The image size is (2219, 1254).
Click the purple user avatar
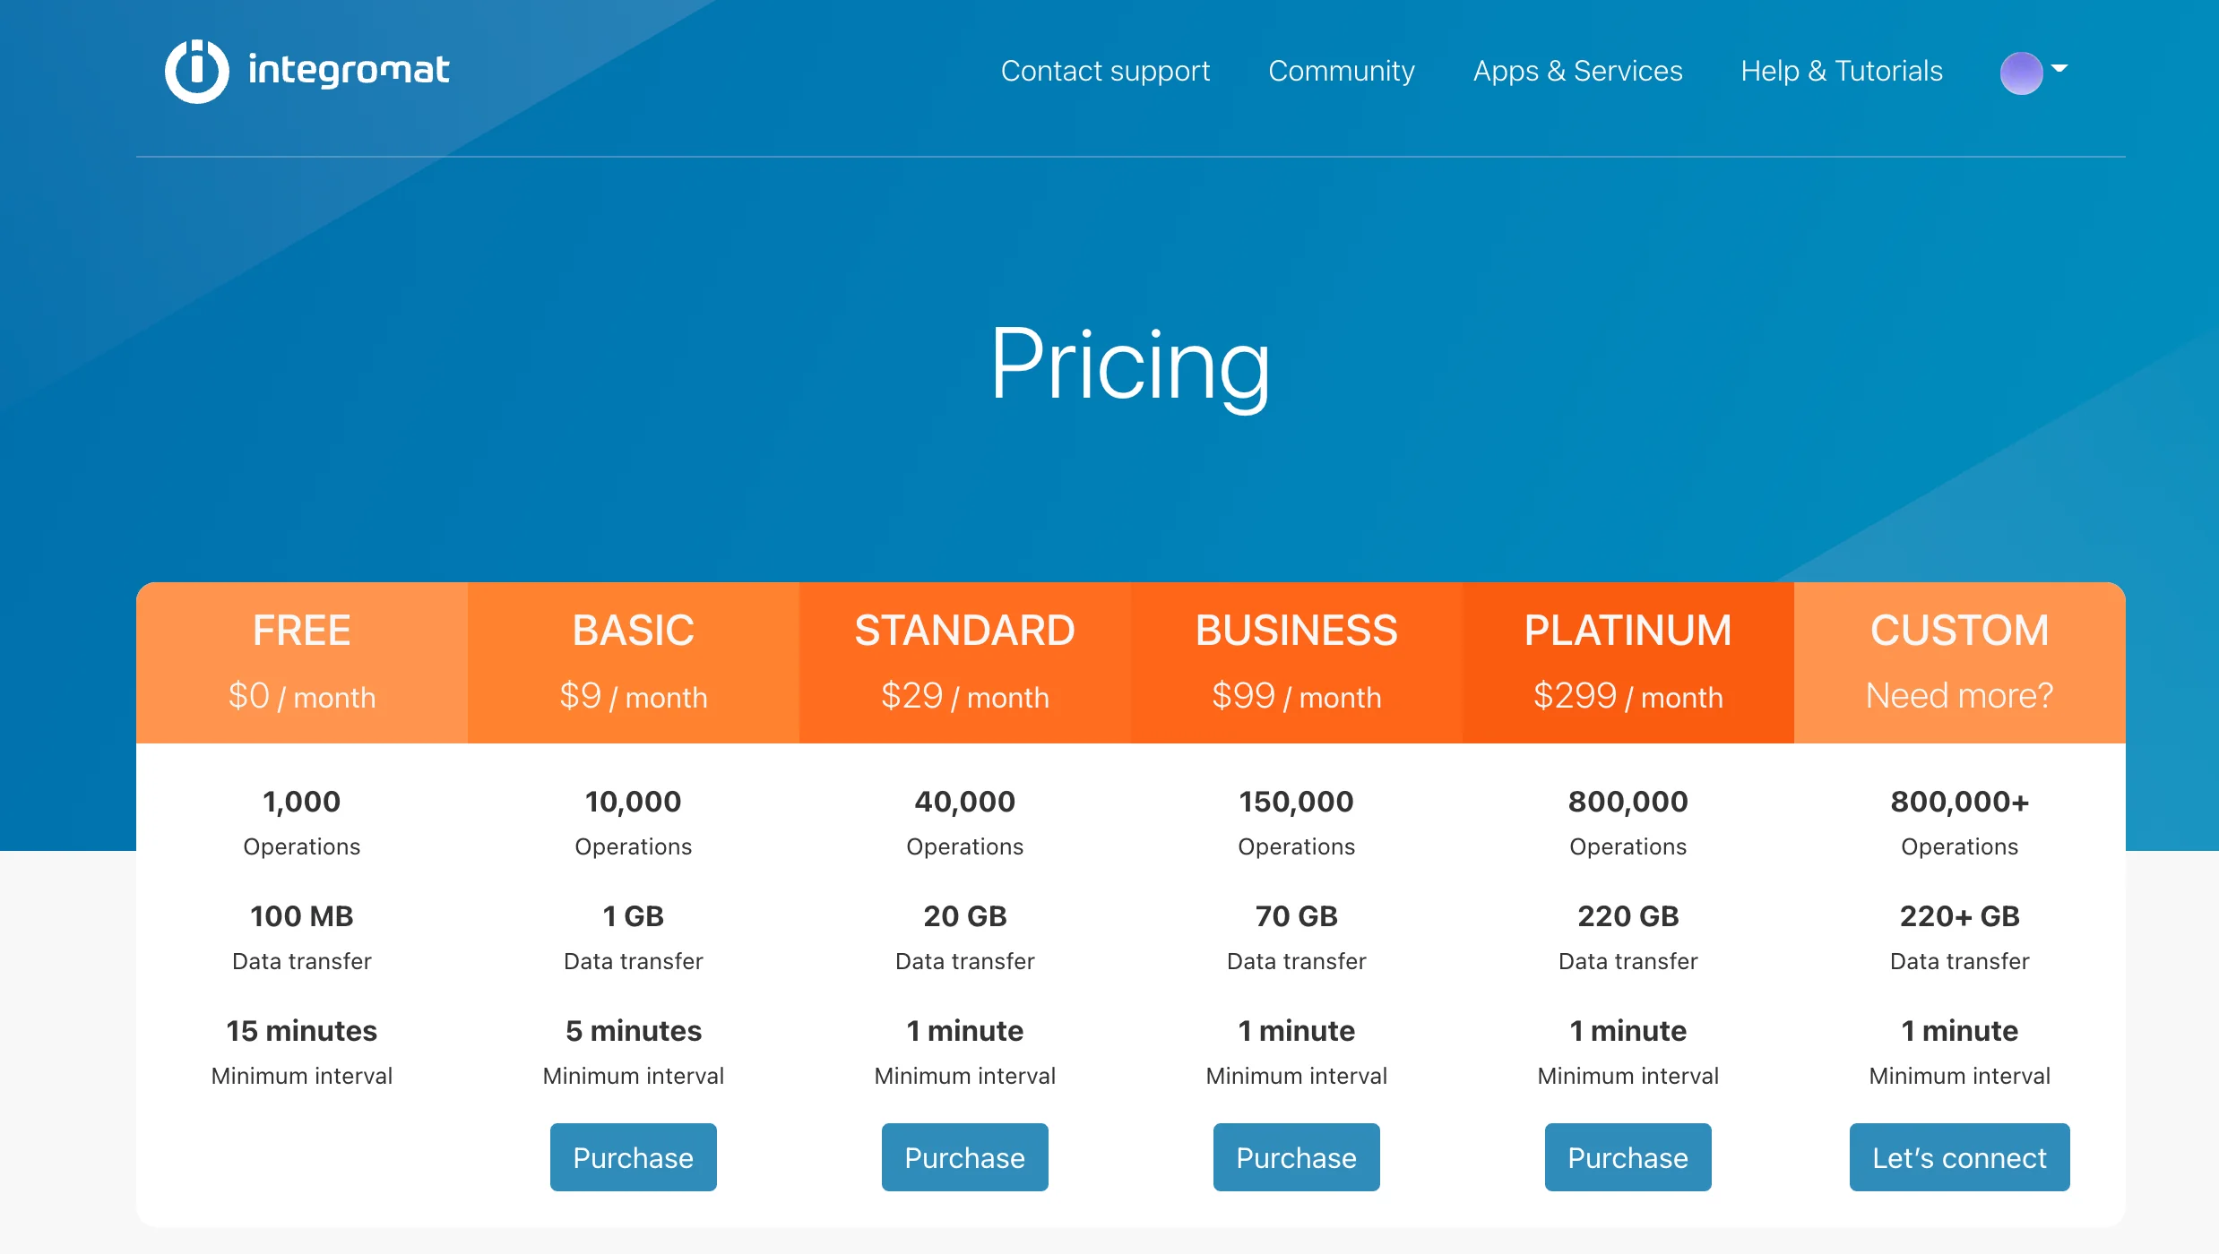[2021, 73]
